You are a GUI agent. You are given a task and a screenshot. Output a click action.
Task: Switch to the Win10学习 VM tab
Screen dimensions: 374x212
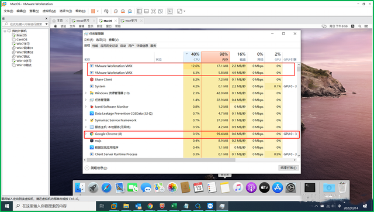click(82, 20)
